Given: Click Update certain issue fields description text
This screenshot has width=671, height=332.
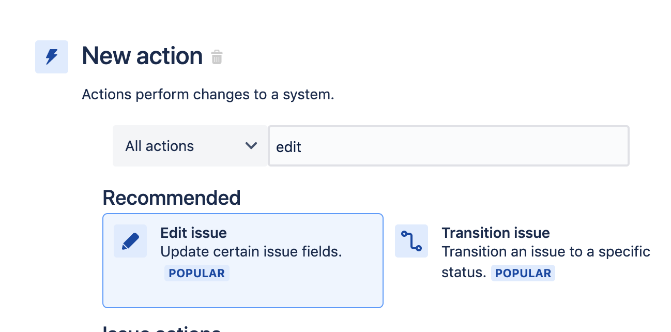Looking at the screenshot, I should click(x=251, y=252).
